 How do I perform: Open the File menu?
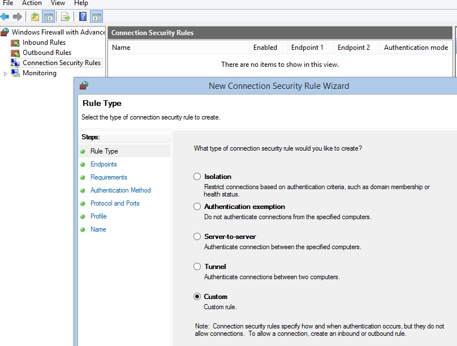[x=8, y=3]
